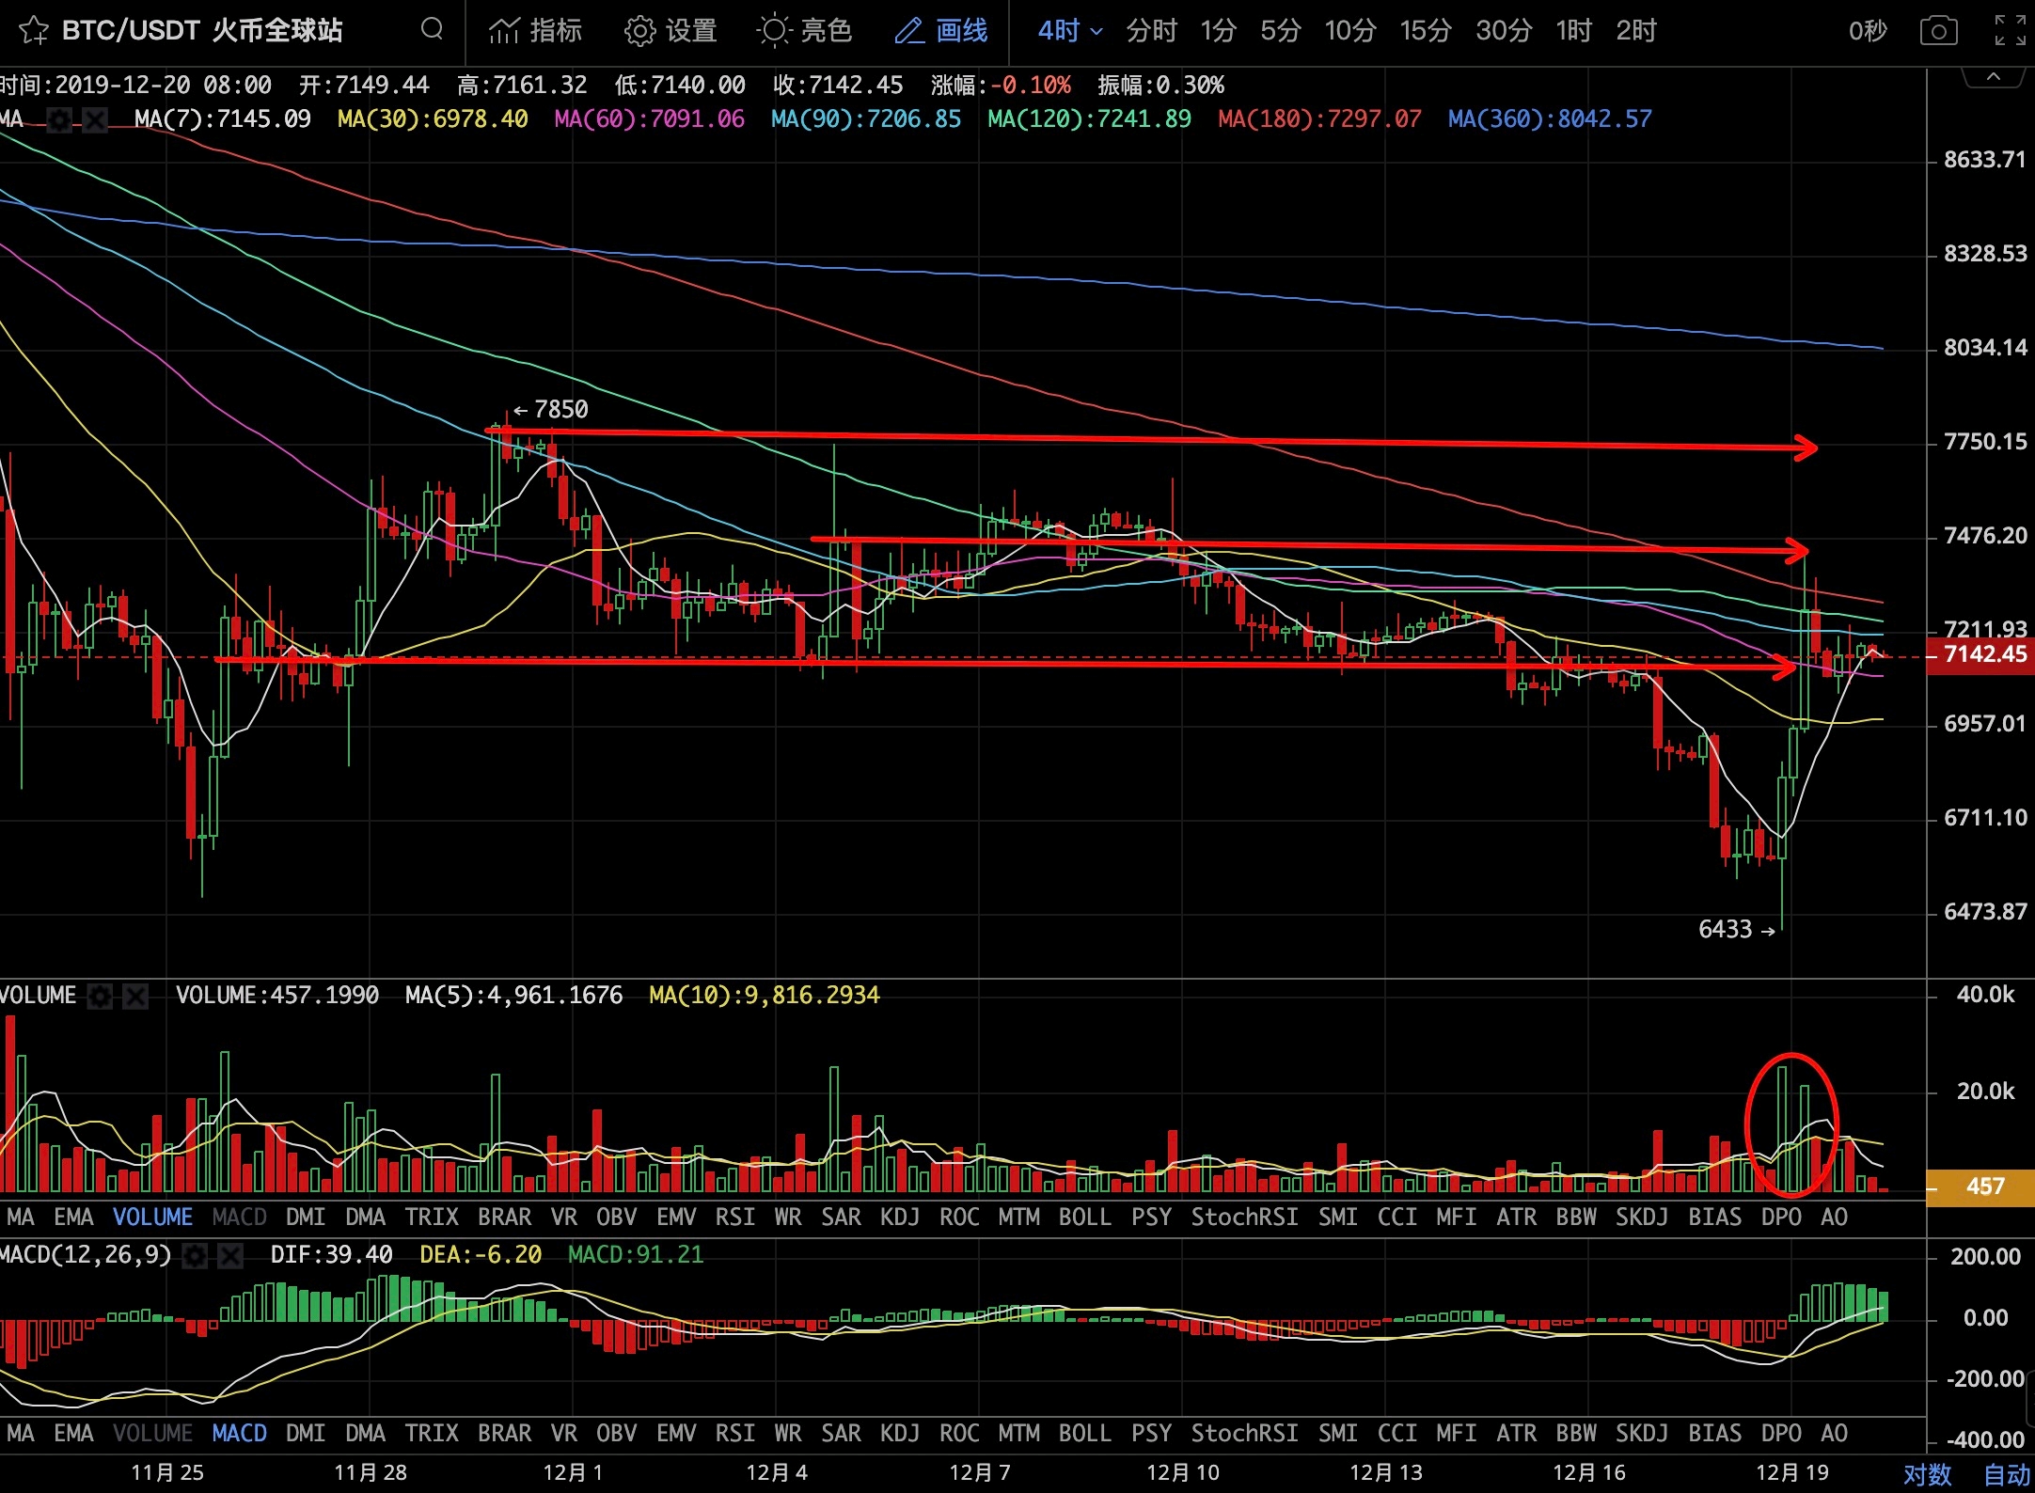This screenshot has height=1493, width=2035.
Task: Toggle 亮色 light theme
Action: click(x=804, y=31)
